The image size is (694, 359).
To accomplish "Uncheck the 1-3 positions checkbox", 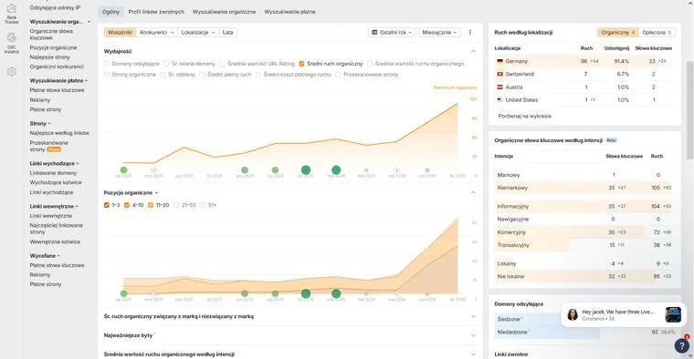I will (x=106, y=205).
